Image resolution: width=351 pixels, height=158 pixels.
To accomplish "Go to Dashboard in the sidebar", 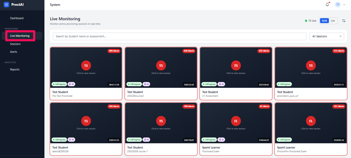I will coord(17,18).
